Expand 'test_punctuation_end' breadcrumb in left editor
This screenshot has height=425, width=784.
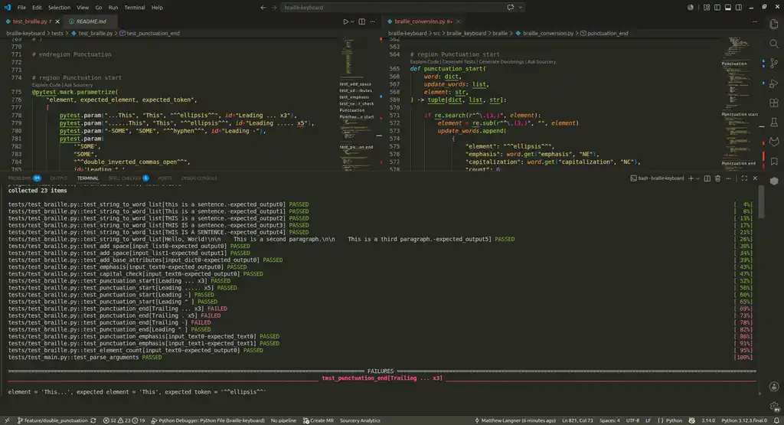pos(153,33)
